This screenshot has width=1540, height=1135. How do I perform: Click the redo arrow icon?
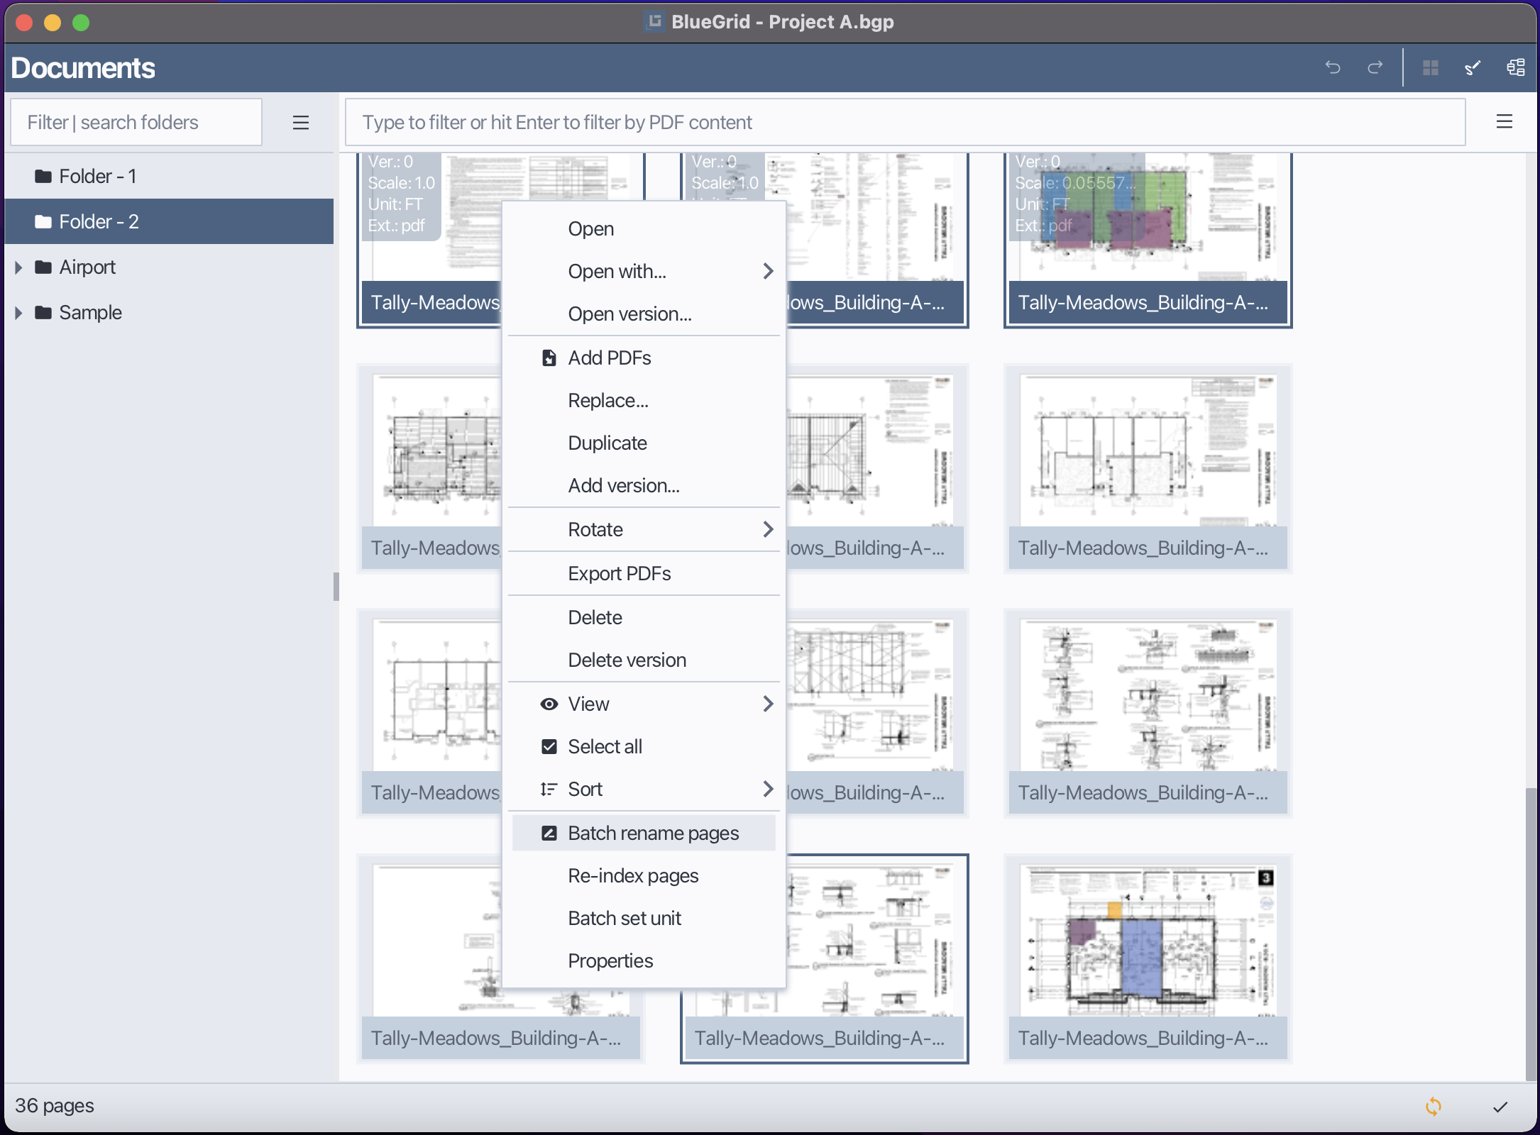point(1375,67)
